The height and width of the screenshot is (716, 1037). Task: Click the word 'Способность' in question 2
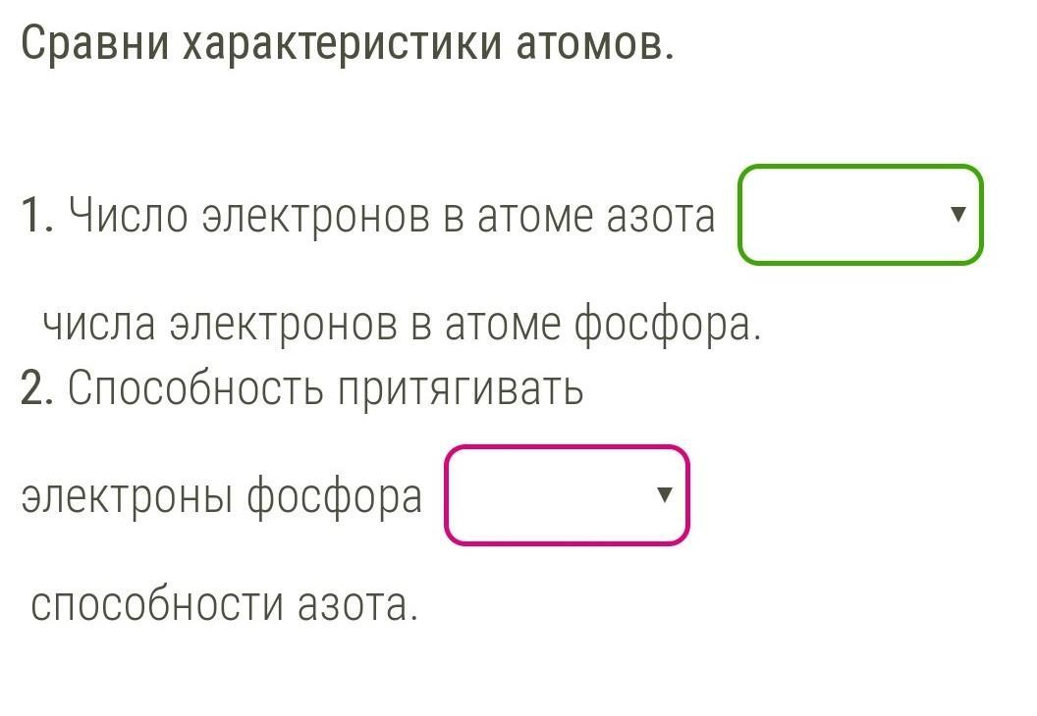[195, 389]
